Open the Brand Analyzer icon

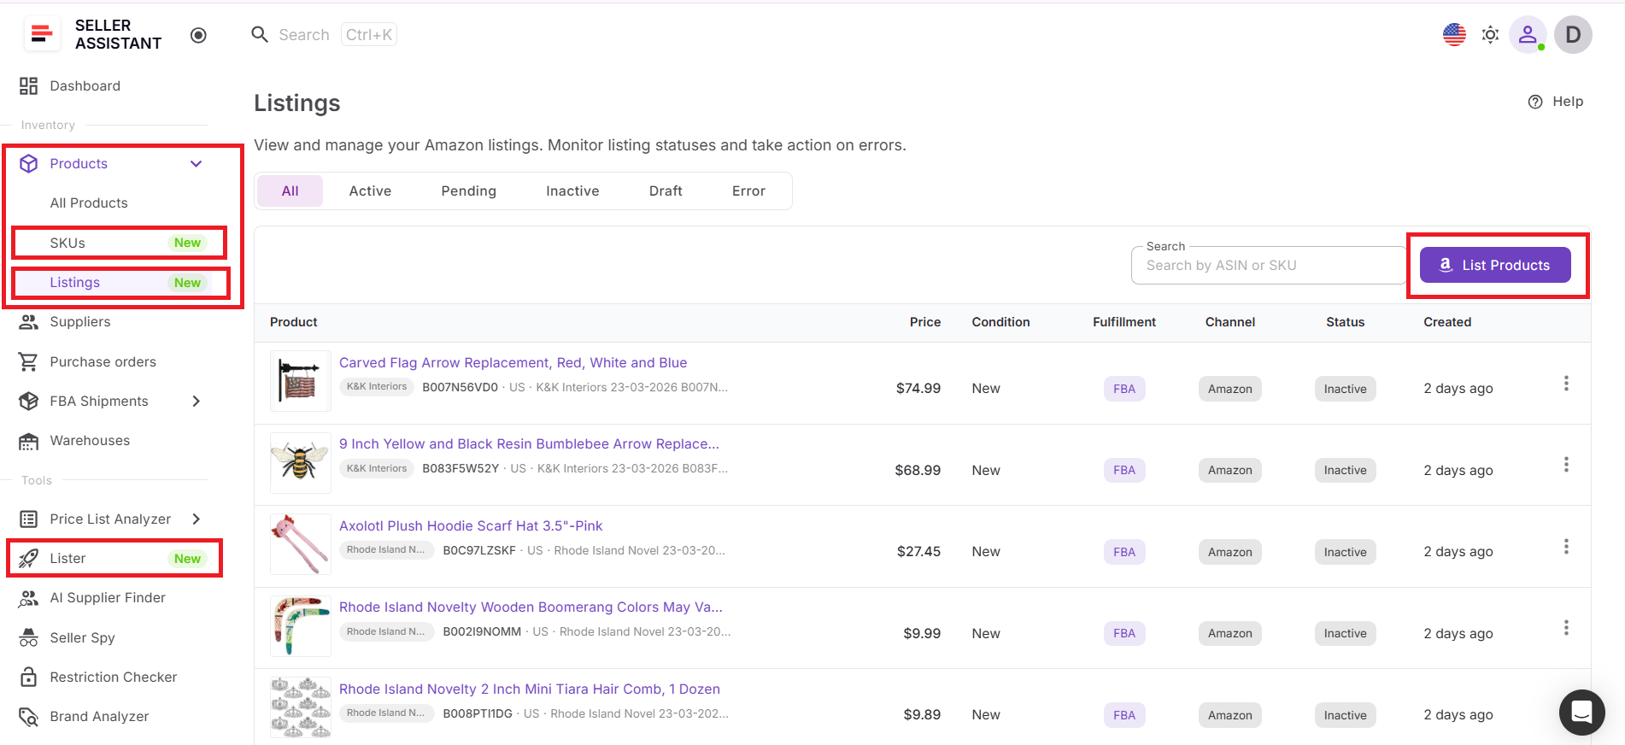point(28,716)
